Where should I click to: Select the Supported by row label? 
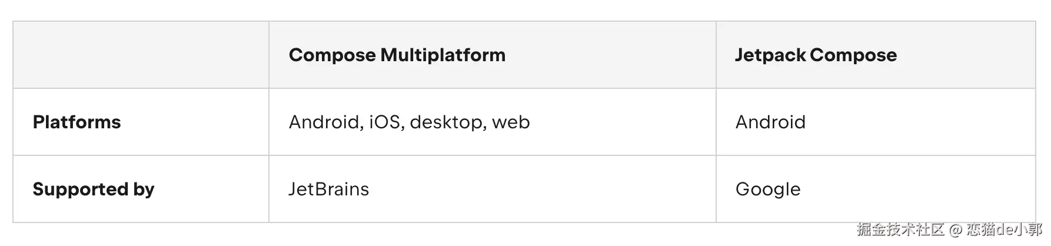point(94,190)
